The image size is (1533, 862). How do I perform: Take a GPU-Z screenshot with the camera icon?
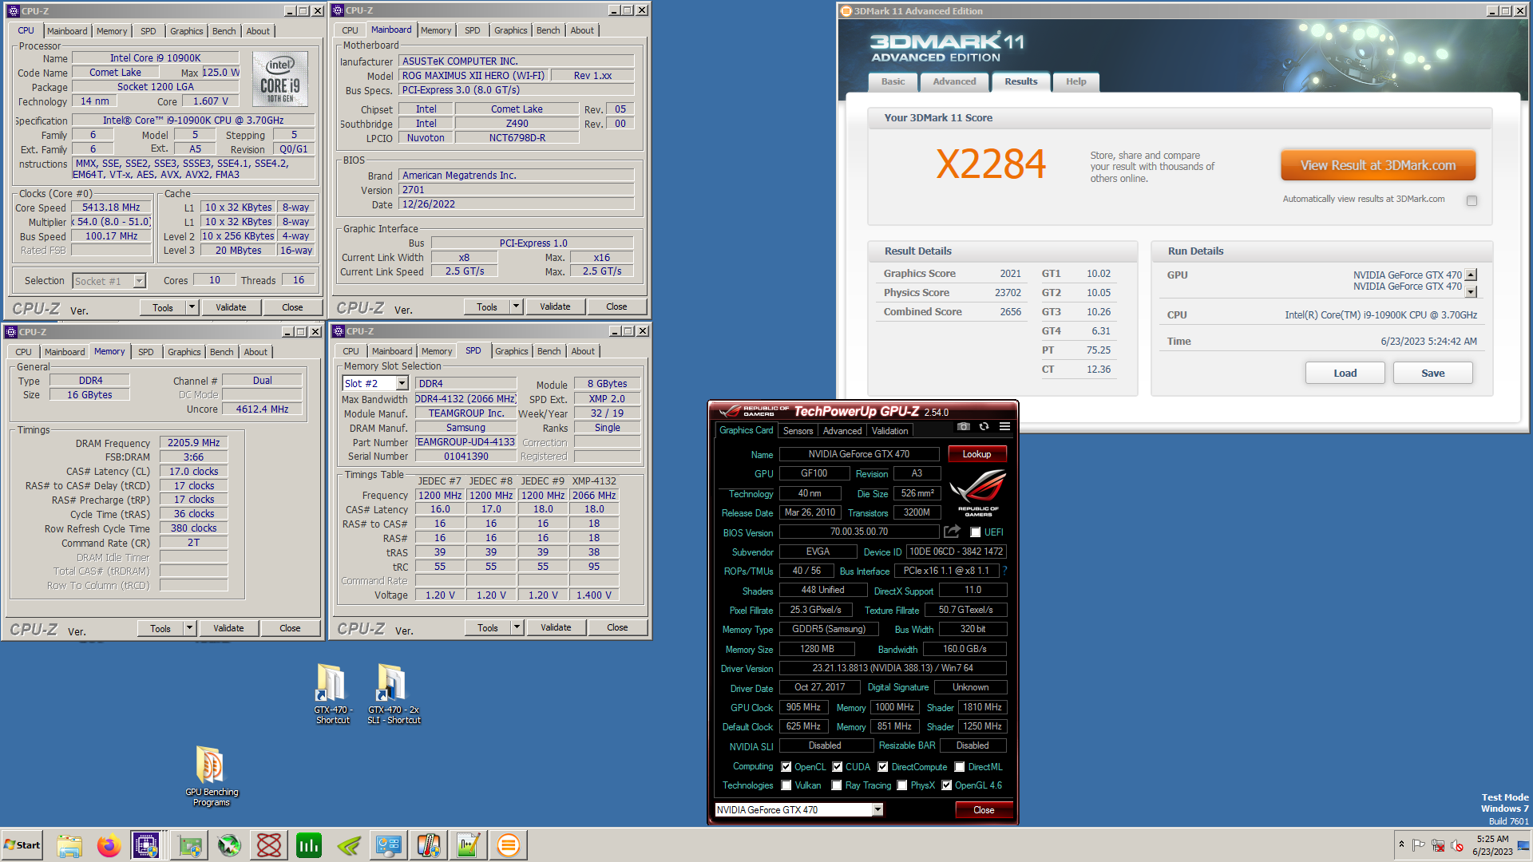tap(964, 427)
